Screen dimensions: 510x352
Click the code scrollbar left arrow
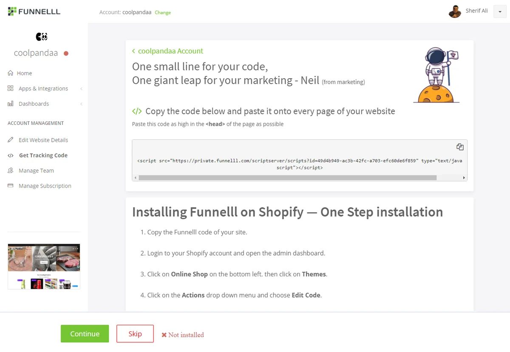[136, 177]
